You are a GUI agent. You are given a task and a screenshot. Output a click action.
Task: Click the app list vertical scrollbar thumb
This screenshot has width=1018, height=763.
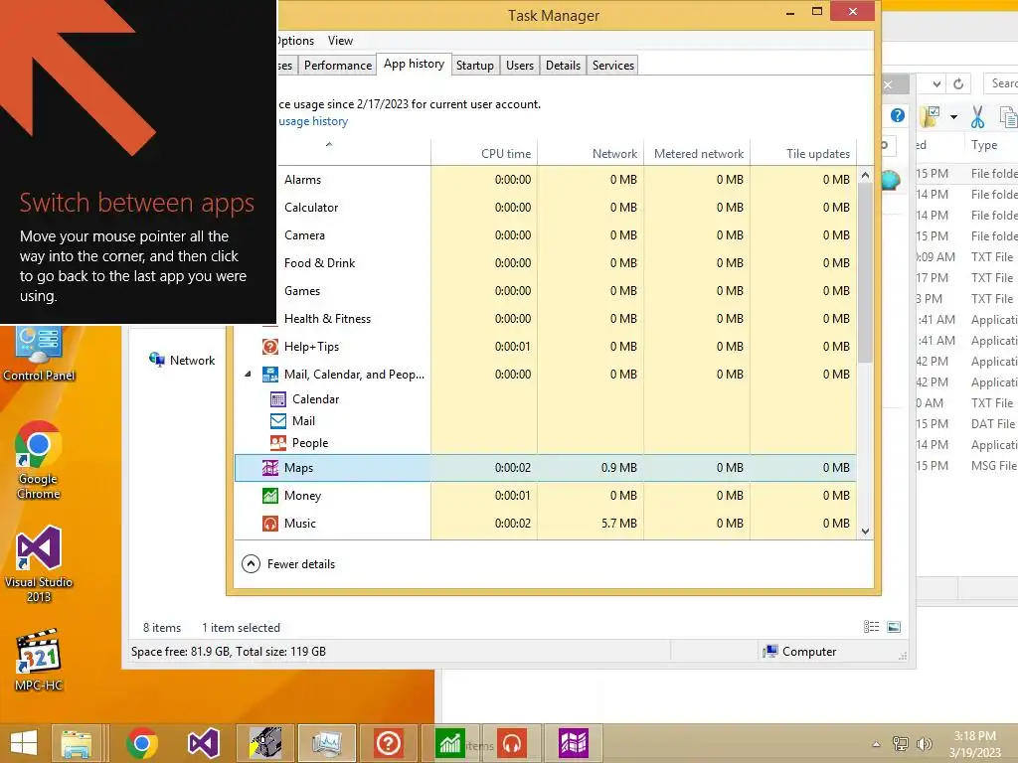865,272
